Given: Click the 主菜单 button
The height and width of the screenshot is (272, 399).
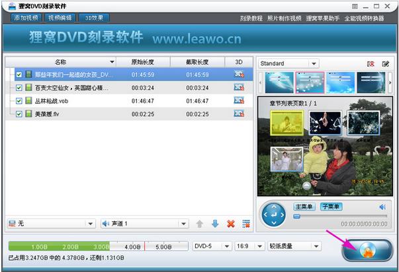Looking at the screenshot, I should point(304,207).
